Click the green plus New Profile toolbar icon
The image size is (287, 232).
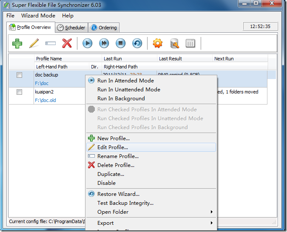point(17,43)
